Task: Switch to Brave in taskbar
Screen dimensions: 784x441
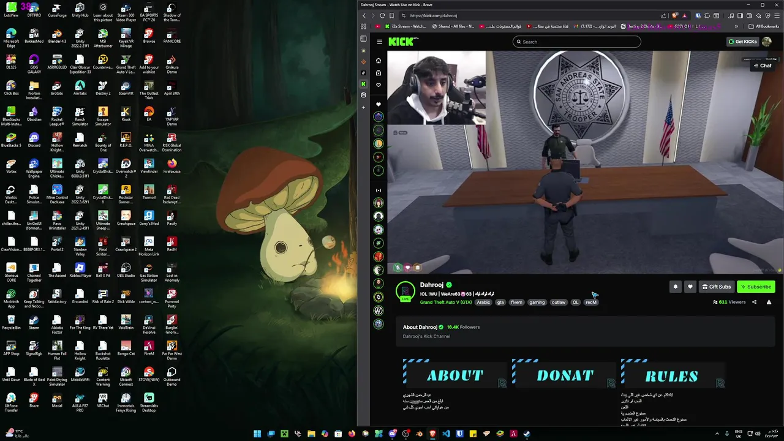Action: (x=432, y=434)
